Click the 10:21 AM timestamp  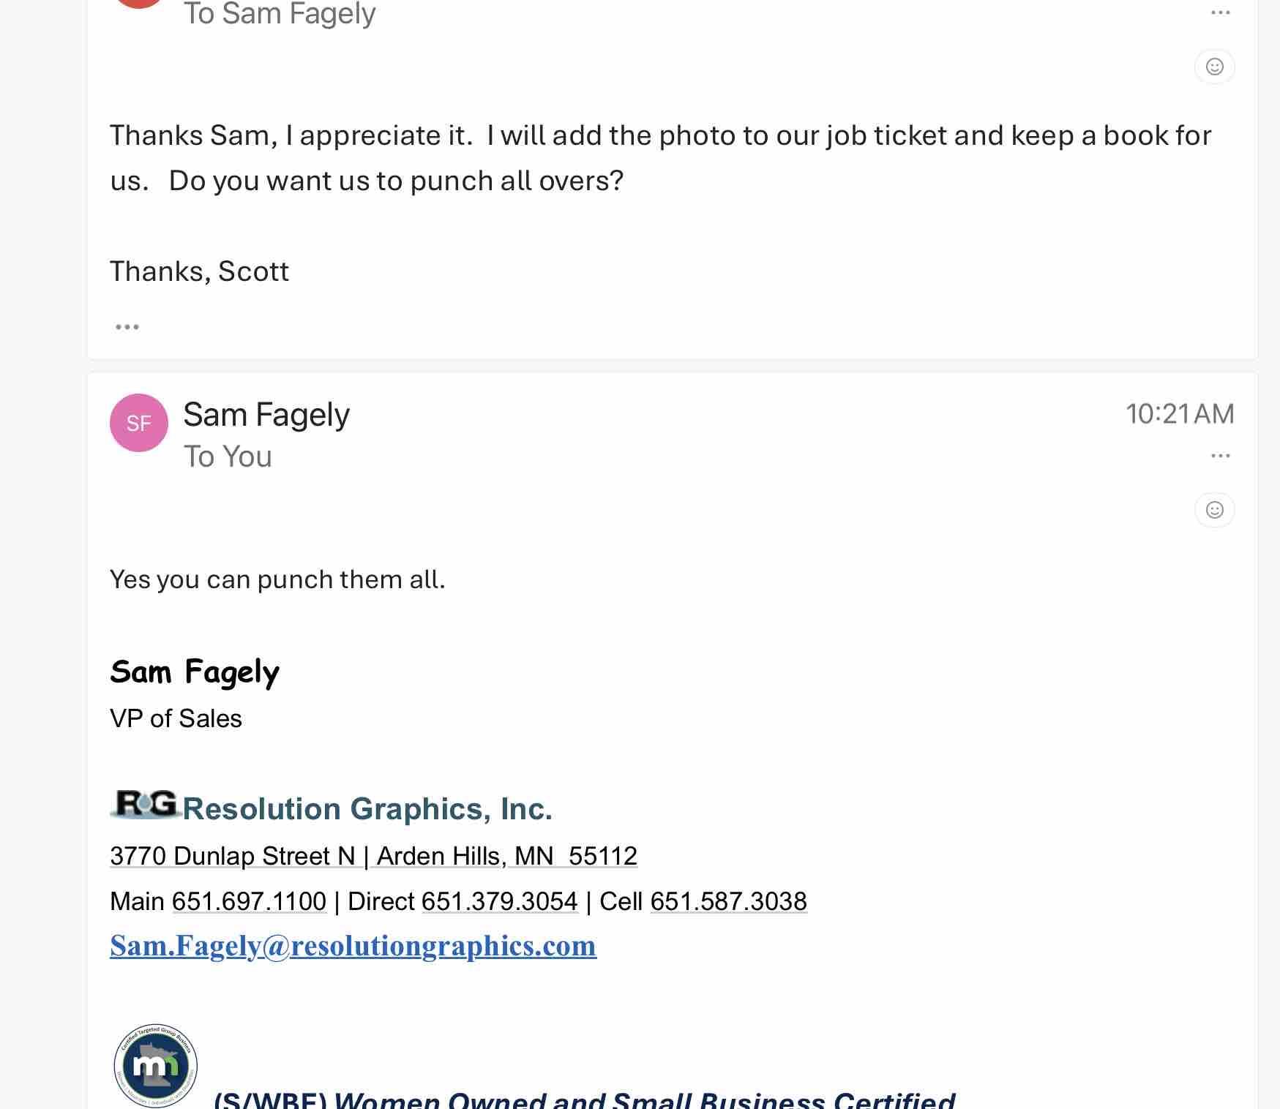[1179, 414]
